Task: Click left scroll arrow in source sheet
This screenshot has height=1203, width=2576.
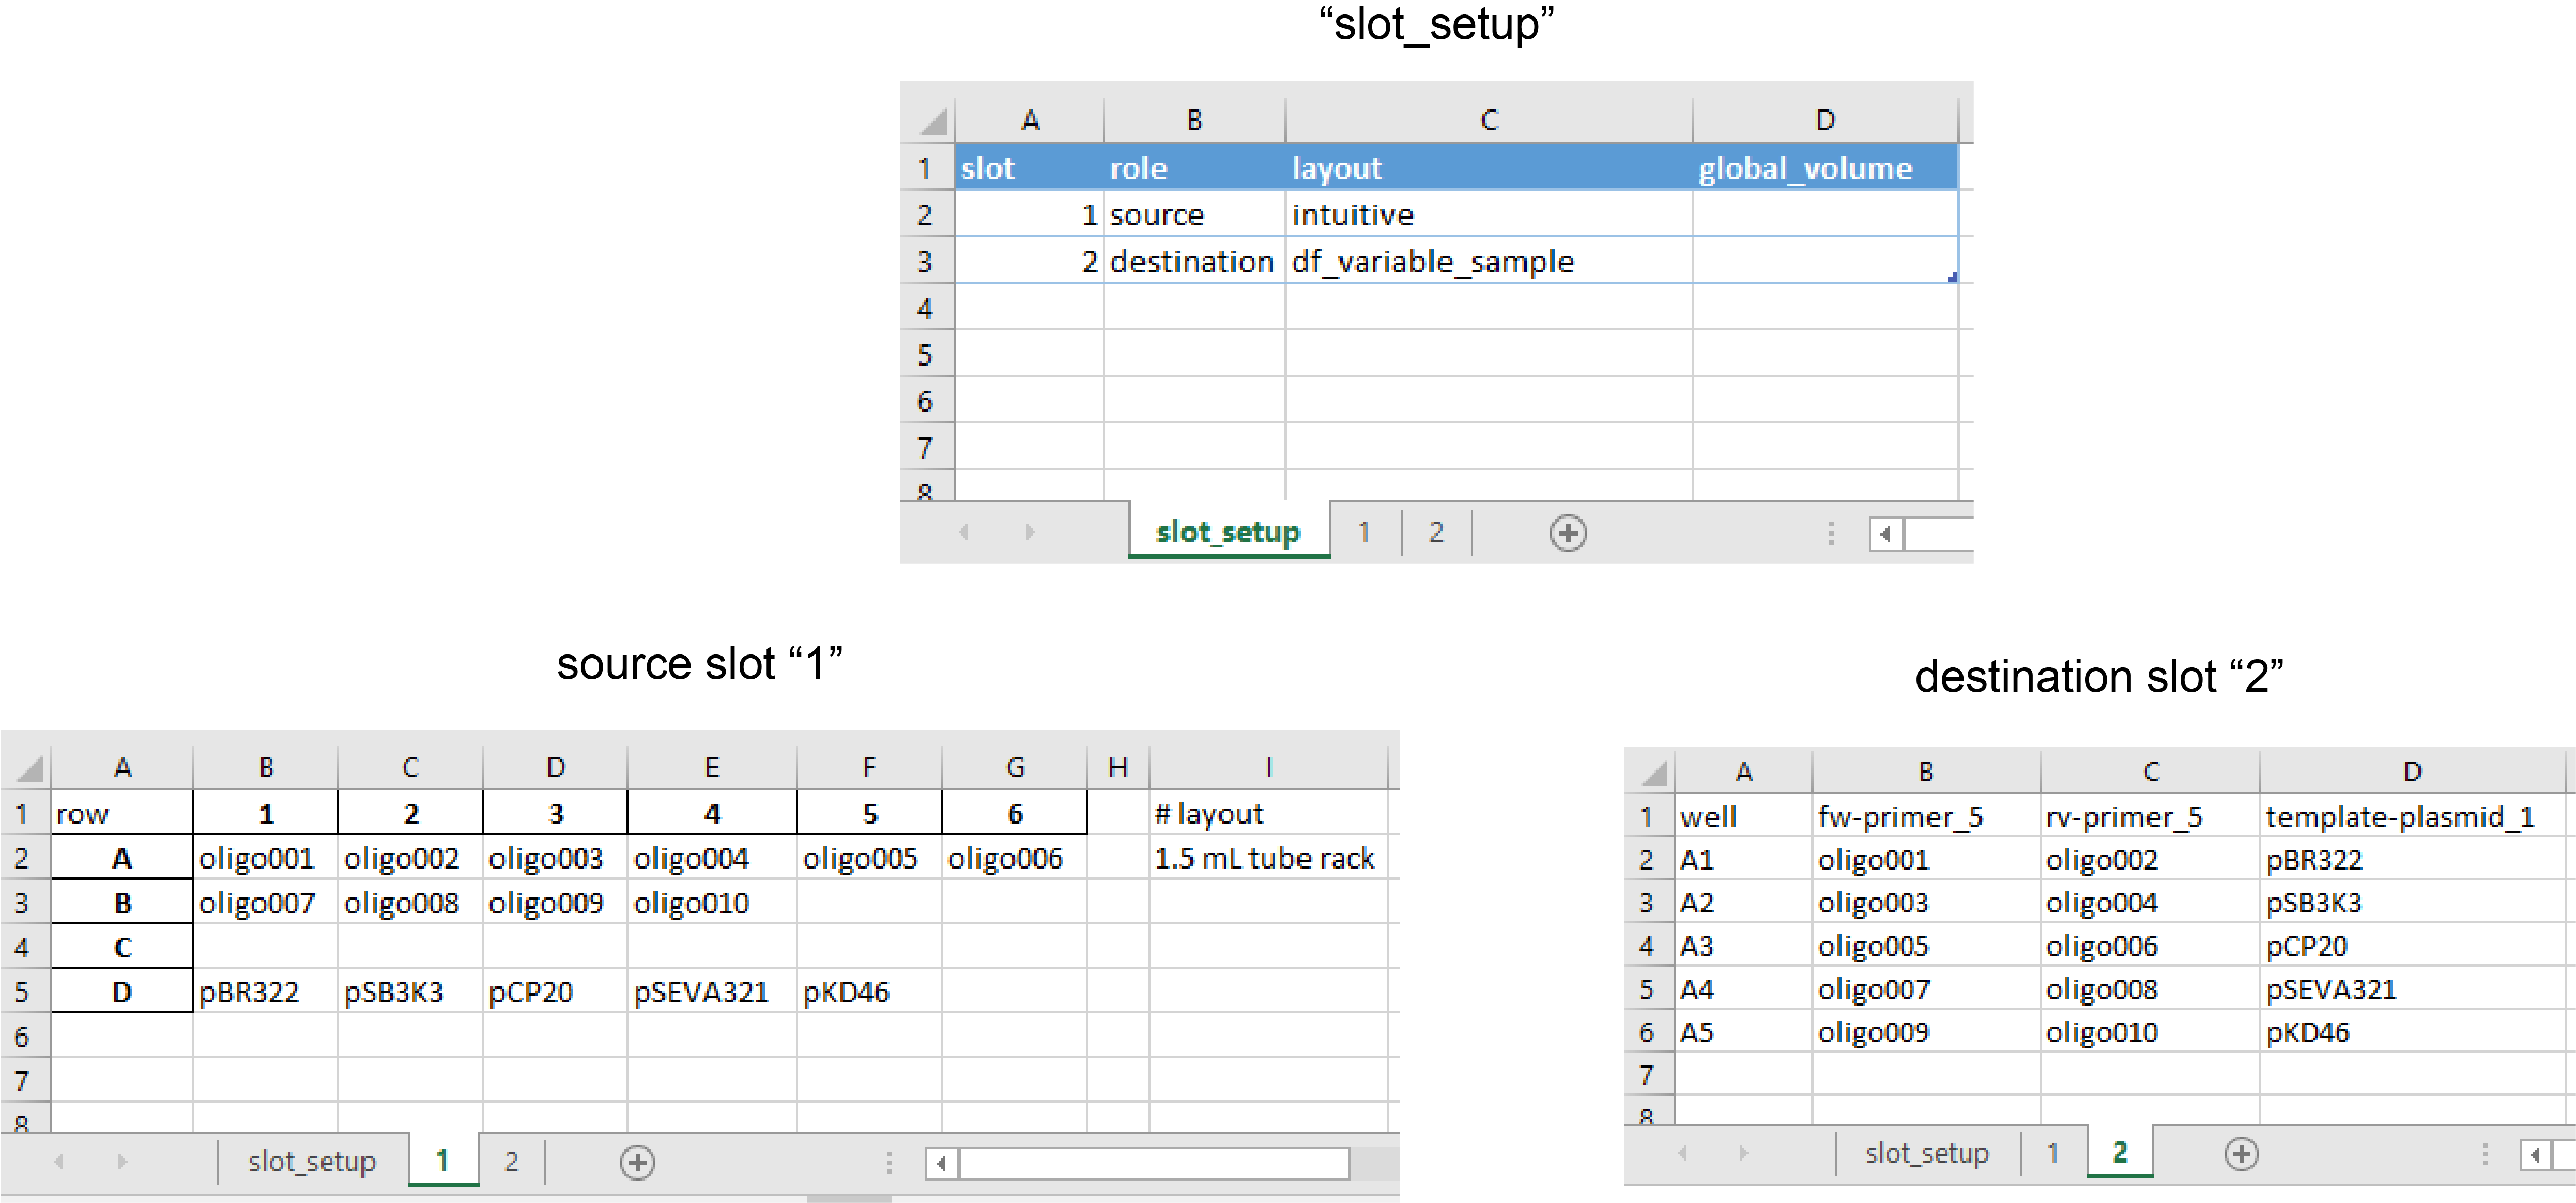Action: pos(941,1163)
